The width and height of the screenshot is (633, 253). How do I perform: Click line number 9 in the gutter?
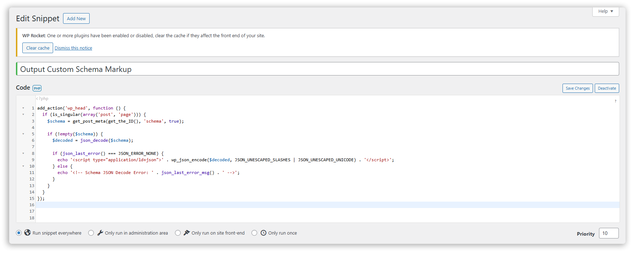33,160
